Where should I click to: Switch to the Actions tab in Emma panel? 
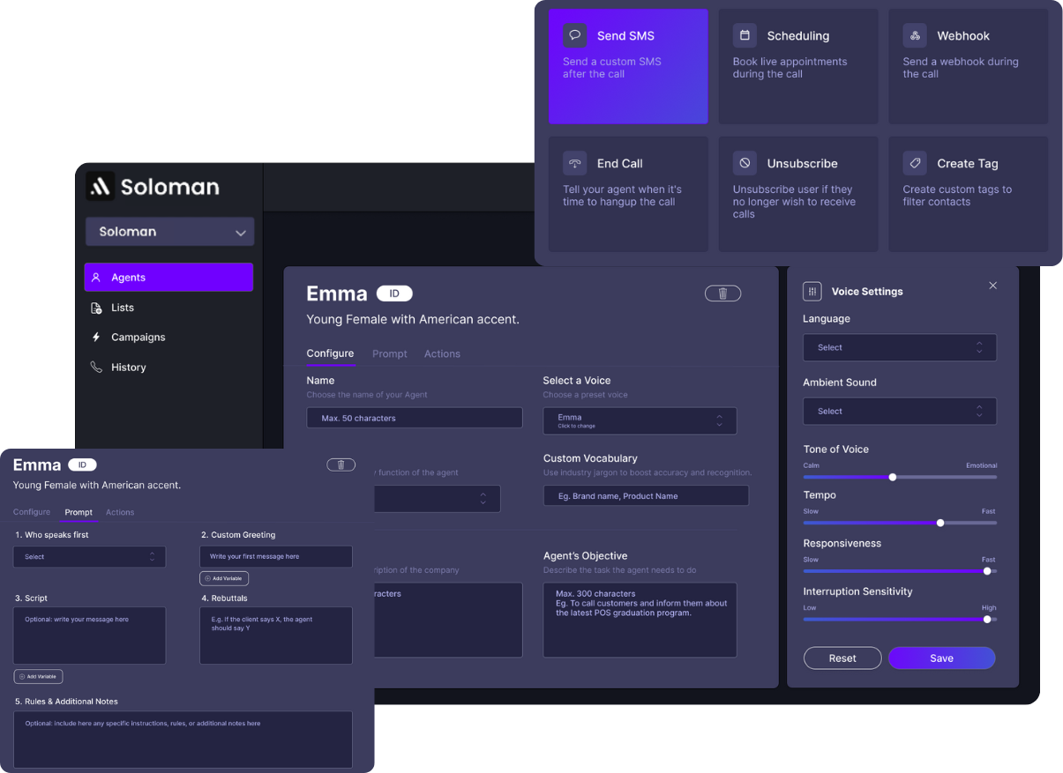click(442, 353)
